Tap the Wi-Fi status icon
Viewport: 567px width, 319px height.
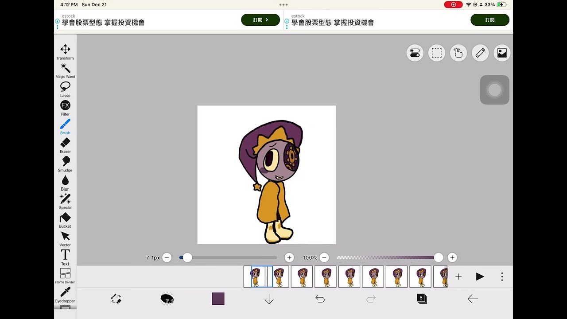point(468,4)
